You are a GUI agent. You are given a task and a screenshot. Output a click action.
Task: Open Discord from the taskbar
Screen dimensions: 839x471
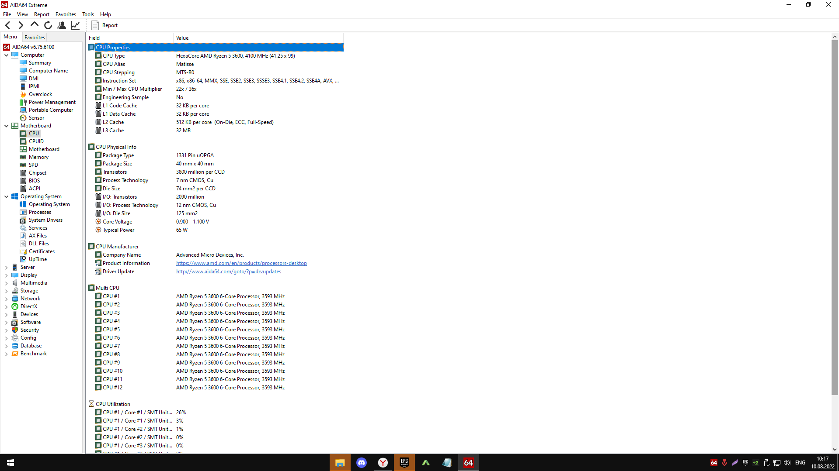[x=362, y=463]
